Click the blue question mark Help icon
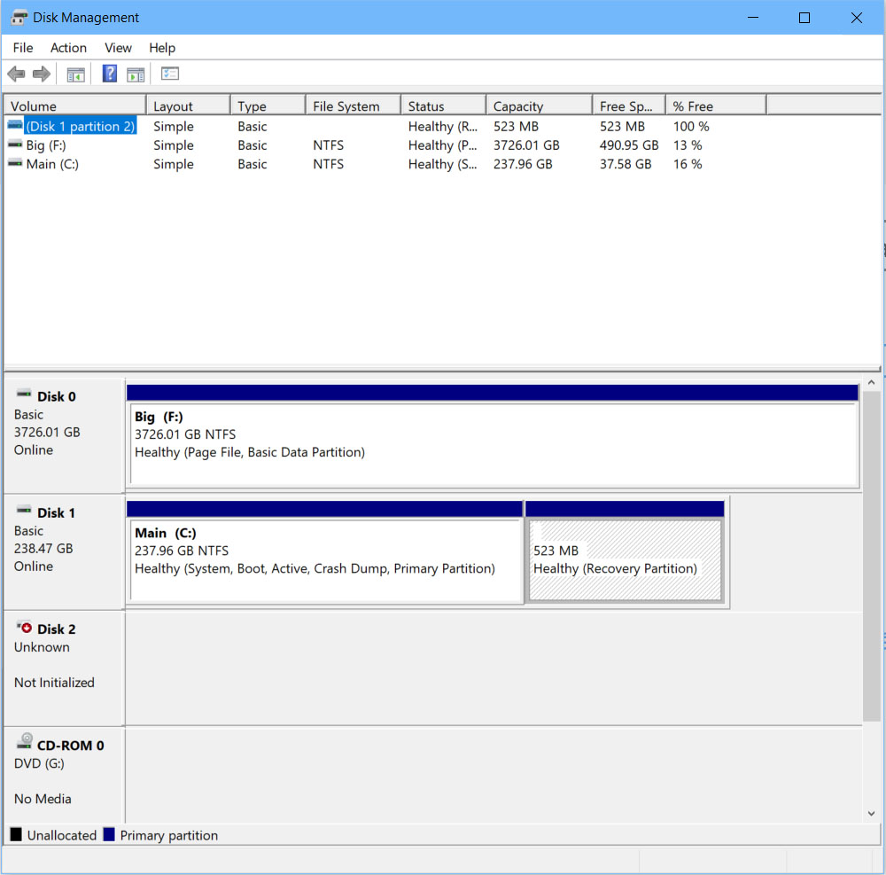Viewport: 886px width, 875px height. (110, 74)
